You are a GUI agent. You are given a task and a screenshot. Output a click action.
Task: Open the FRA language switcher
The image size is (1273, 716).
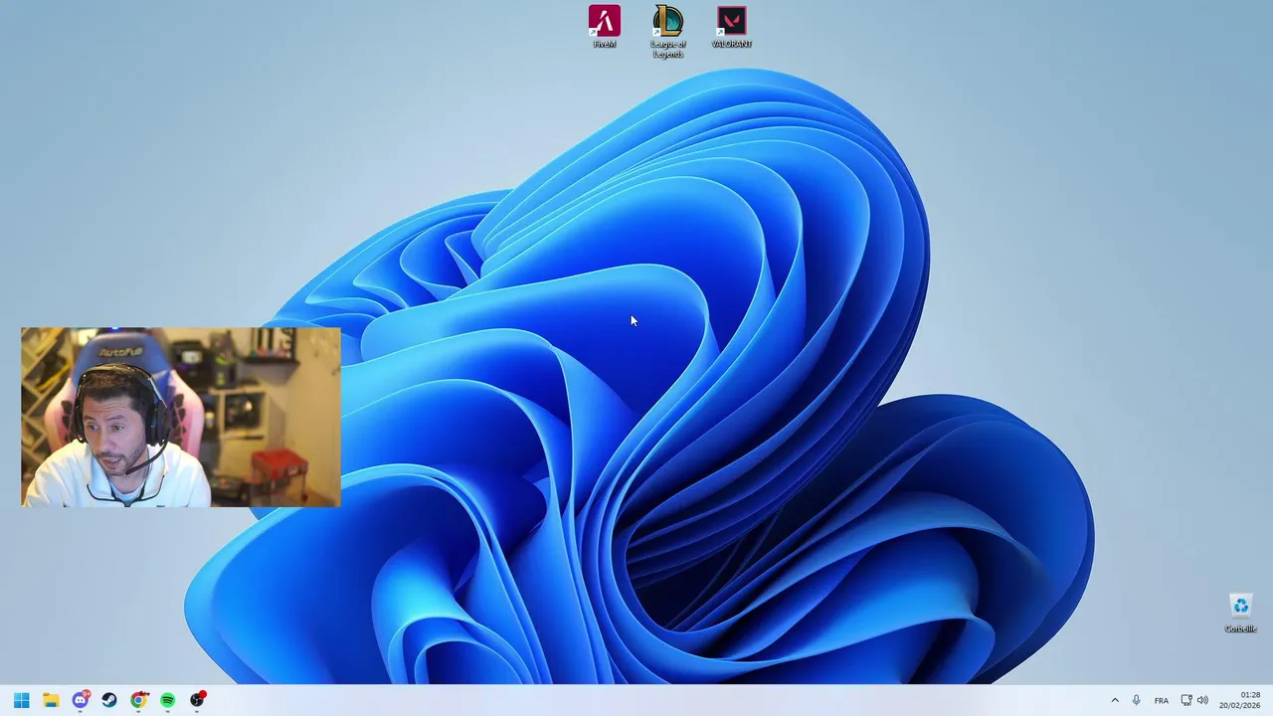(x=1162, y=700)
